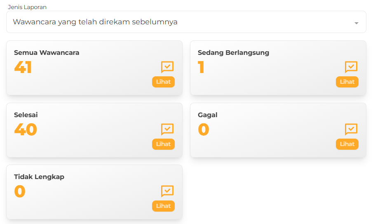Click the count 41 on Semua Wawancara
The width and height of the screenshot is (373, 224).
tap(23, 67)
